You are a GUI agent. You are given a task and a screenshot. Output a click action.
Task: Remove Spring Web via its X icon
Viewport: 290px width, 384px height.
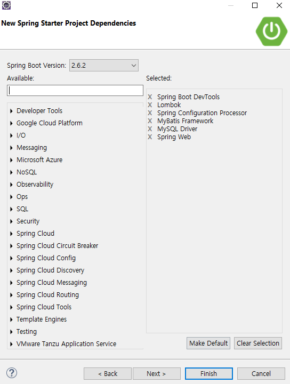point(150,137)
